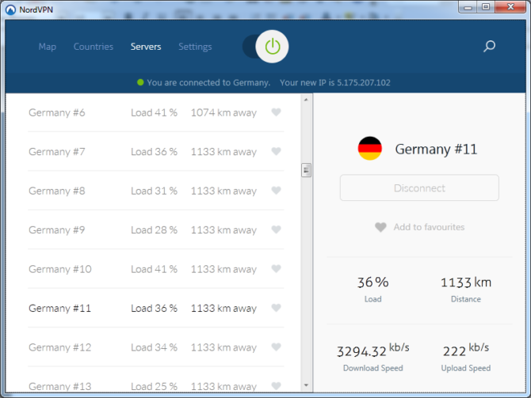Open the Map tab
The height and width of the screenshot is (398, 531).
coord(48,47)
